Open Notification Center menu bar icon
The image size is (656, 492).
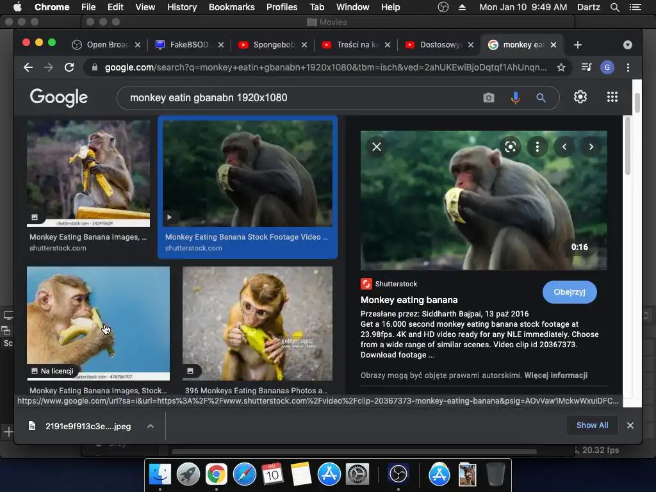coord(635,7)
